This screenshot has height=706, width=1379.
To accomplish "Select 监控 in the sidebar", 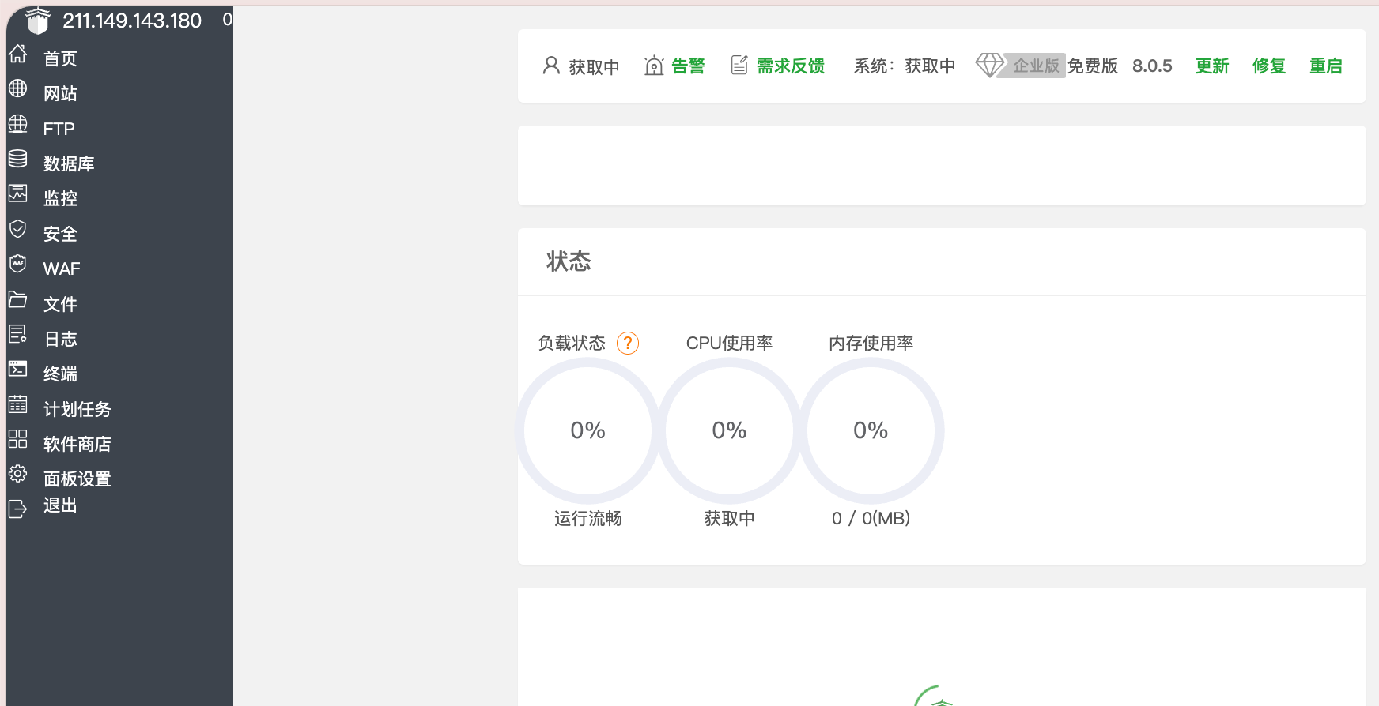I will (x=60, y=198).
